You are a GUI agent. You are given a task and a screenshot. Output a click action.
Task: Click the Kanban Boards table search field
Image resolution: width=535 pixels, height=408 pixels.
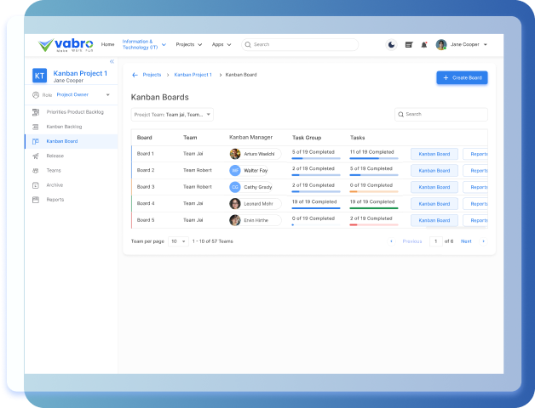441,114
